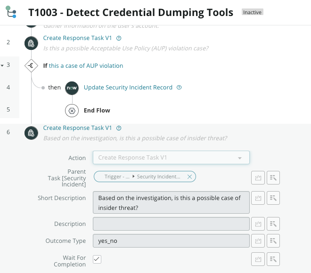Open the Action dropdown

(x=171, y=158)
